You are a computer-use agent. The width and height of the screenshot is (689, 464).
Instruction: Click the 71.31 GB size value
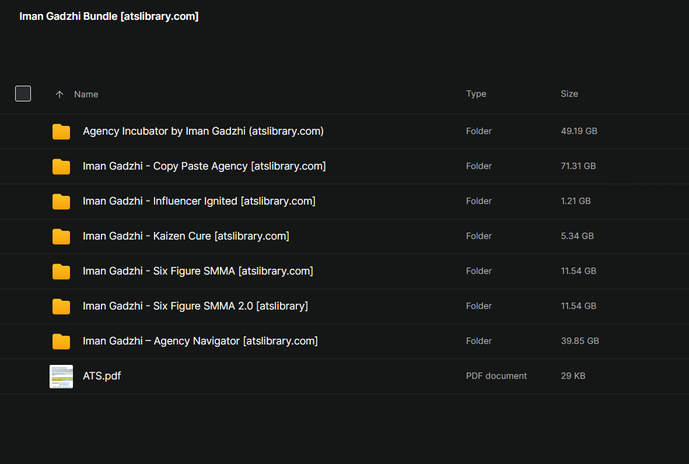(578, 166)
